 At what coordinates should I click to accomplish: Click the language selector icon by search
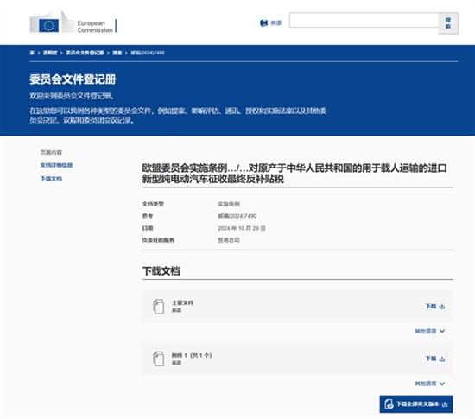(264, 23)
